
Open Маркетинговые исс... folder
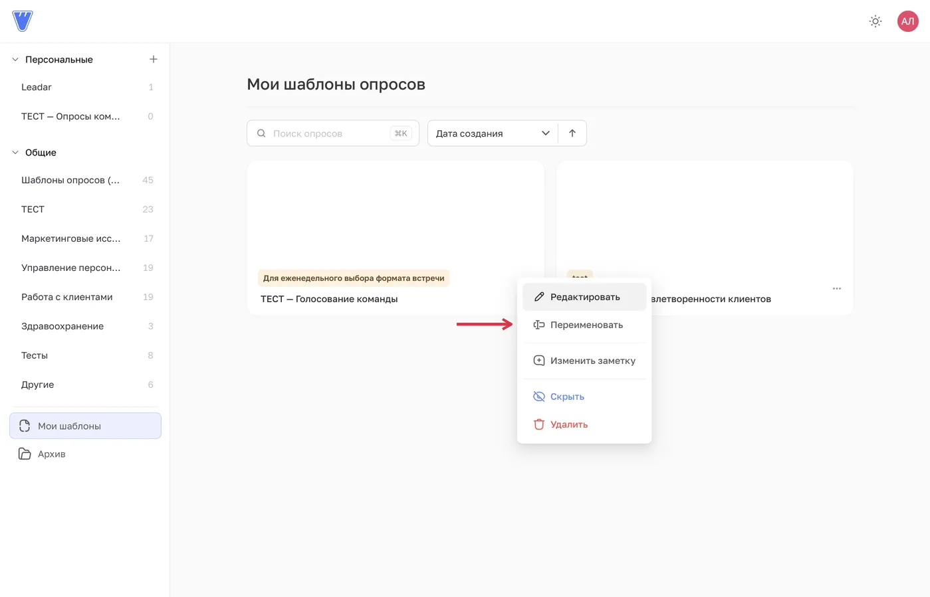(x=85, y=238)
